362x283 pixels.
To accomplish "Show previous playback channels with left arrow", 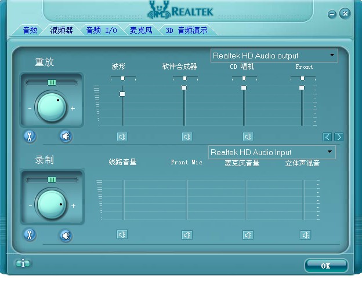I will coord(327,137).
